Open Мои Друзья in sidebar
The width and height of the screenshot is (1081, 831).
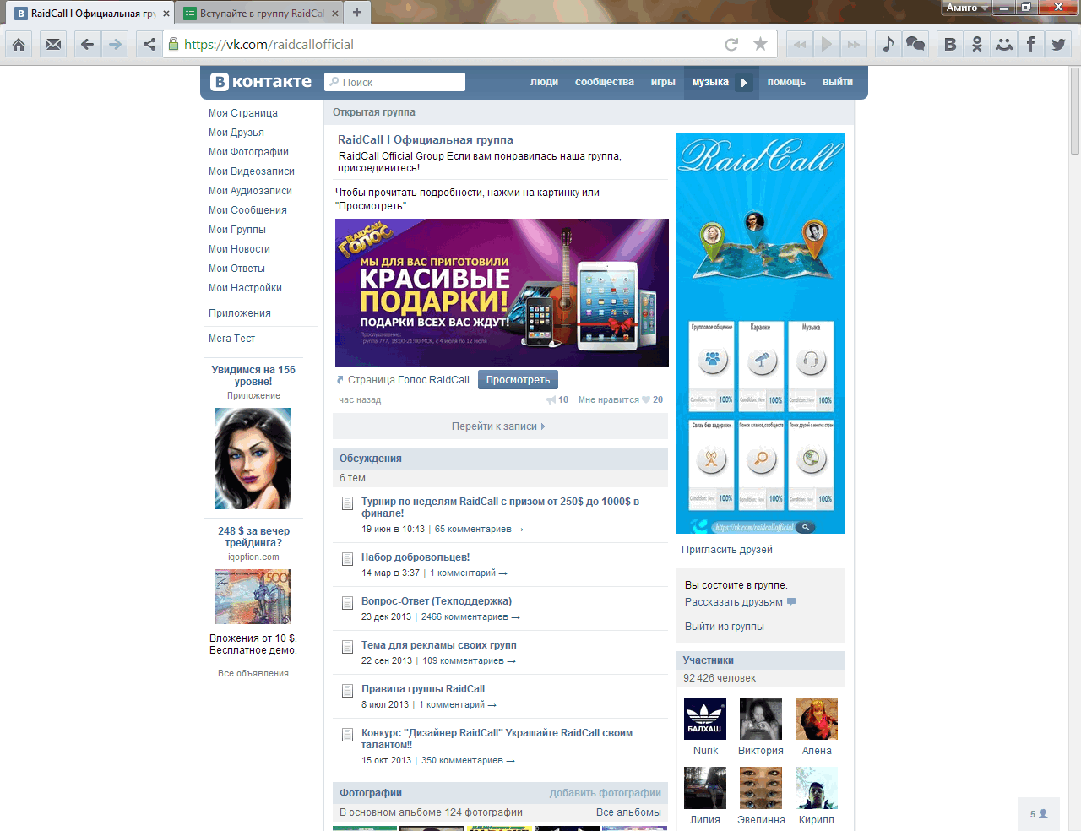point(236,133)
